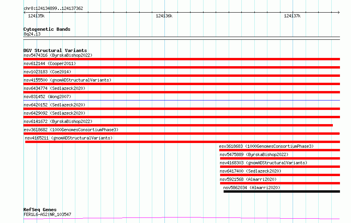Click the 8q24.13 cytogenetic band label
Screen dimensions: 351x223
(x=32, y=34)
